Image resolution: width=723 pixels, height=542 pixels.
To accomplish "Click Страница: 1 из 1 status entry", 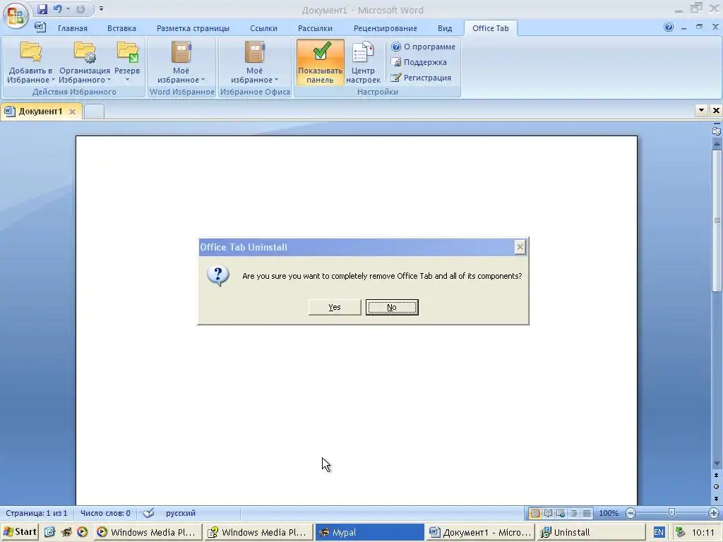I will coord(37,513).
